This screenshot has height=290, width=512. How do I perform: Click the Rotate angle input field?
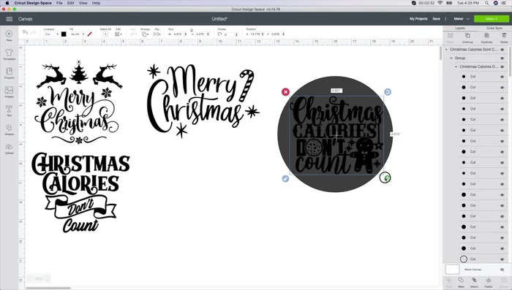pyautogui.click(x=230, y=34)
